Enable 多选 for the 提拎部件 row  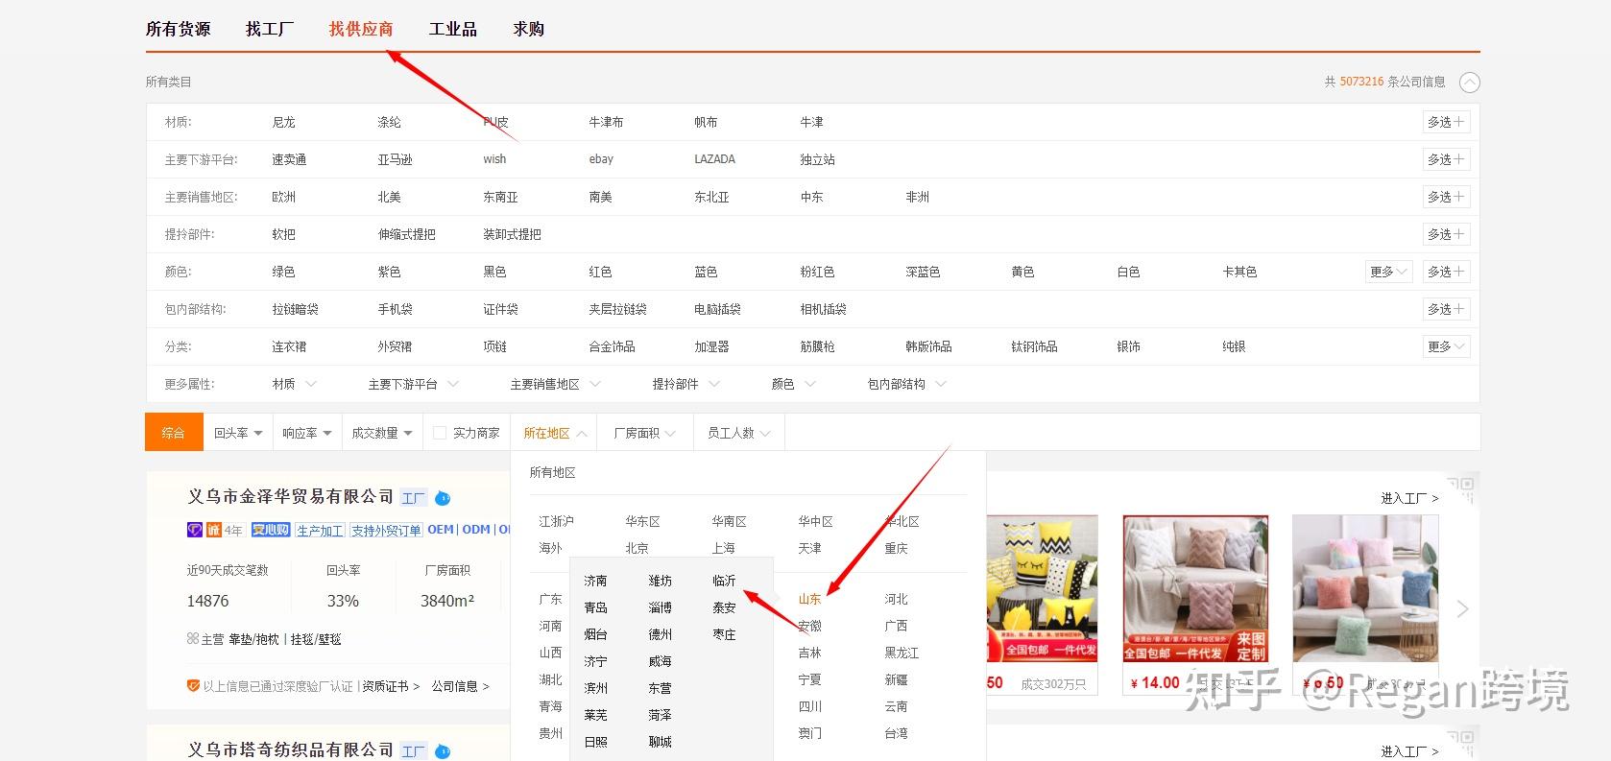click(x=1446, y=234)
